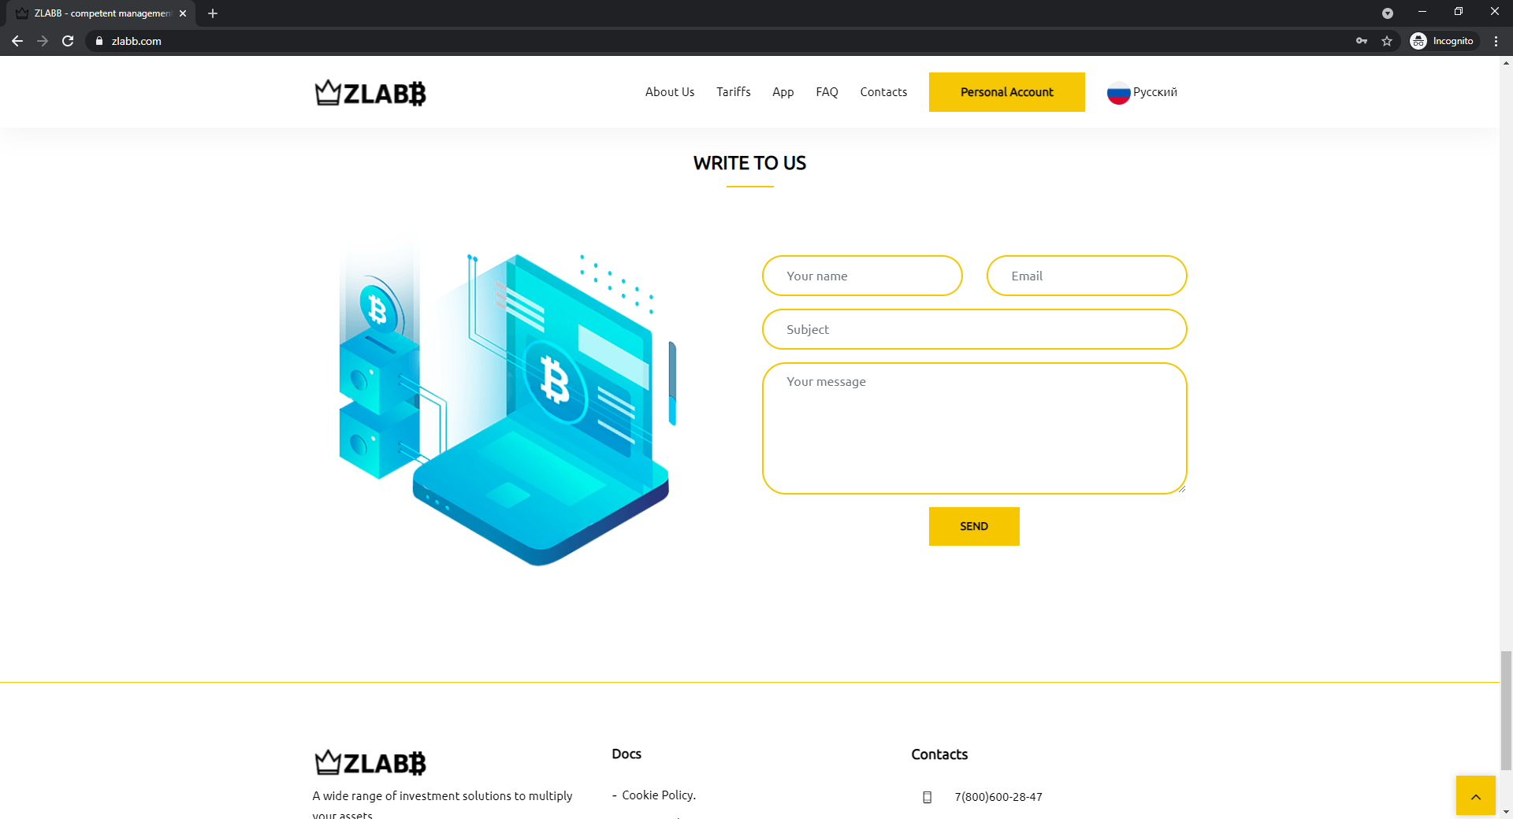Click the scroll-to-top arrow button
Viewport: 1513px width, 819px height.
[1475, 796]
